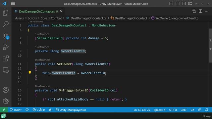This screenshot has height=119, width=212.
Task: Open the Extensions view
Action: [x=6, y=59]
